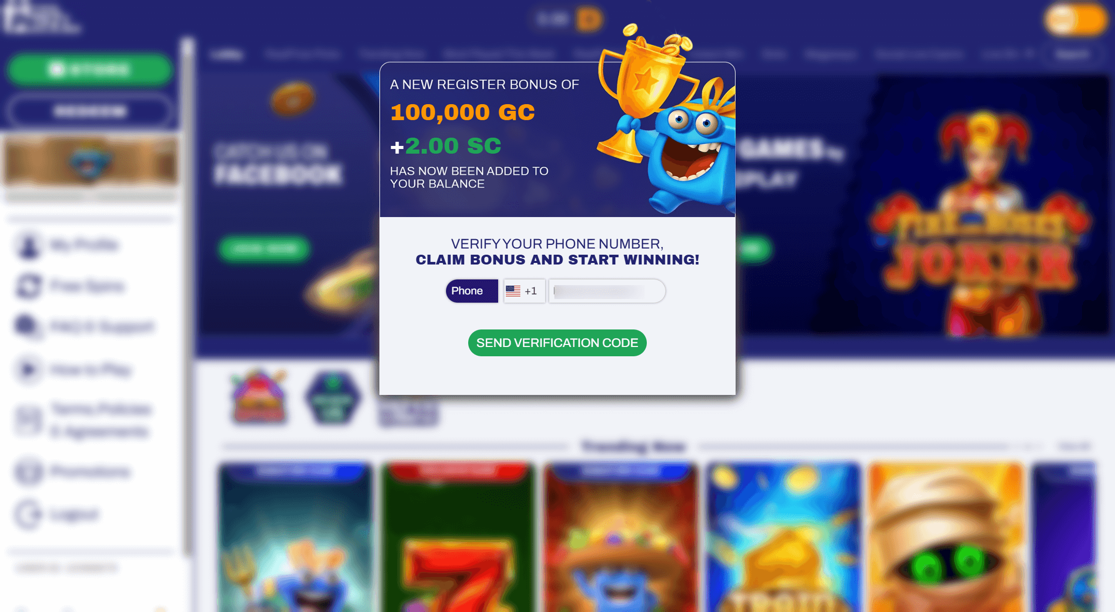Image resolution: width=1115 pixels, height=612 pixels.
Task: Click the Promotions gift icon
Action: coord(29,471)
